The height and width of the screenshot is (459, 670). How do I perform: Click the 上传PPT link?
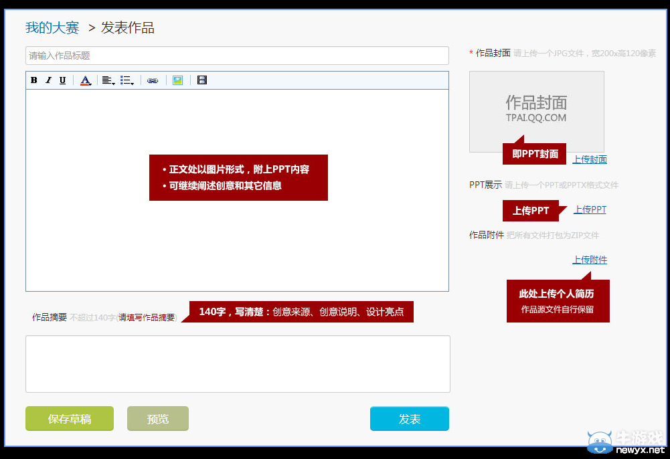pos(590,209)
